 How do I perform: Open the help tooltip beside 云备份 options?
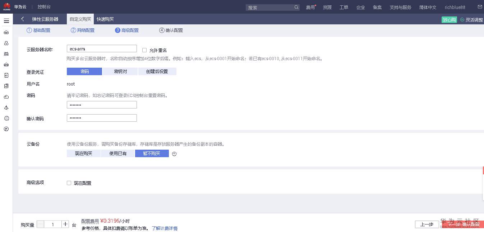click(174, 154)
